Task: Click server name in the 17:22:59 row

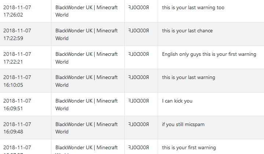Action: tap(87, 35)
